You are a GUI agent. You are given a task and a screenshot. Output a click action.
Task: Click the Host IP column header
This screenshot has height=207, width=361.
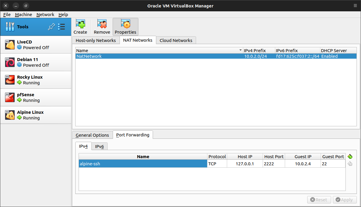(245, 157)
